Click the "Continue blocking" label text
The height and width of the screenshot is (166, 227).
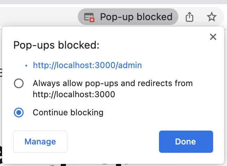point(68,113)
